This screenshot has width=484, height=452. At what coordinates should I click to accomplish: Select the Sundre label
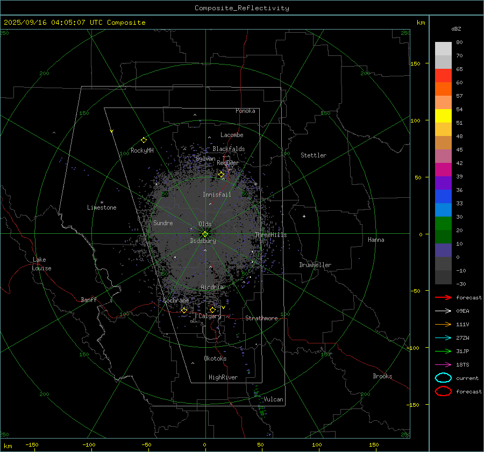[163, 223]
